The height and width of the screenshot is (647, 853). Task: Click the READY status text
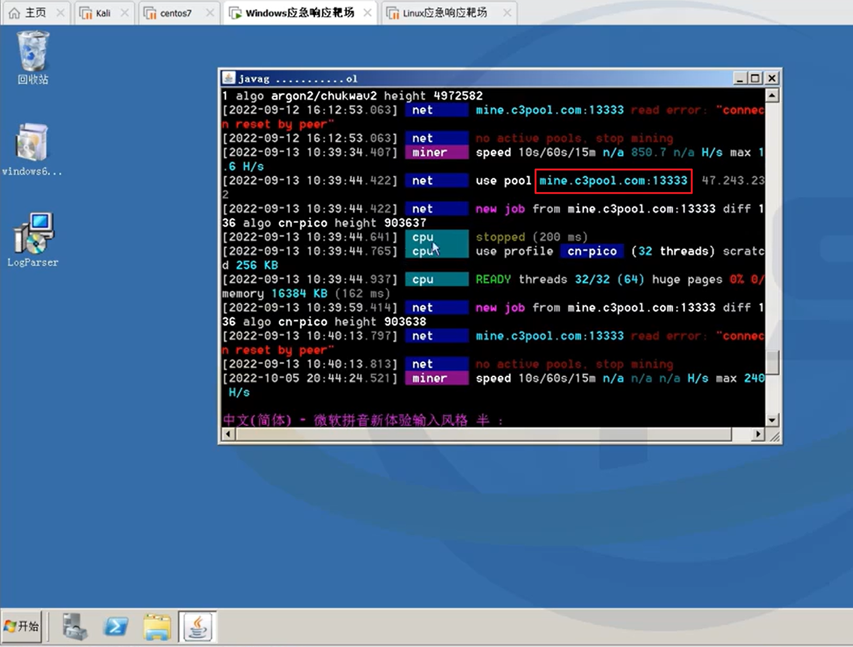click(x=493, y=280)
